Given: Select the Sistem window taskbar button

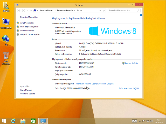Looking at the screenshot, I should click(43, 121).
